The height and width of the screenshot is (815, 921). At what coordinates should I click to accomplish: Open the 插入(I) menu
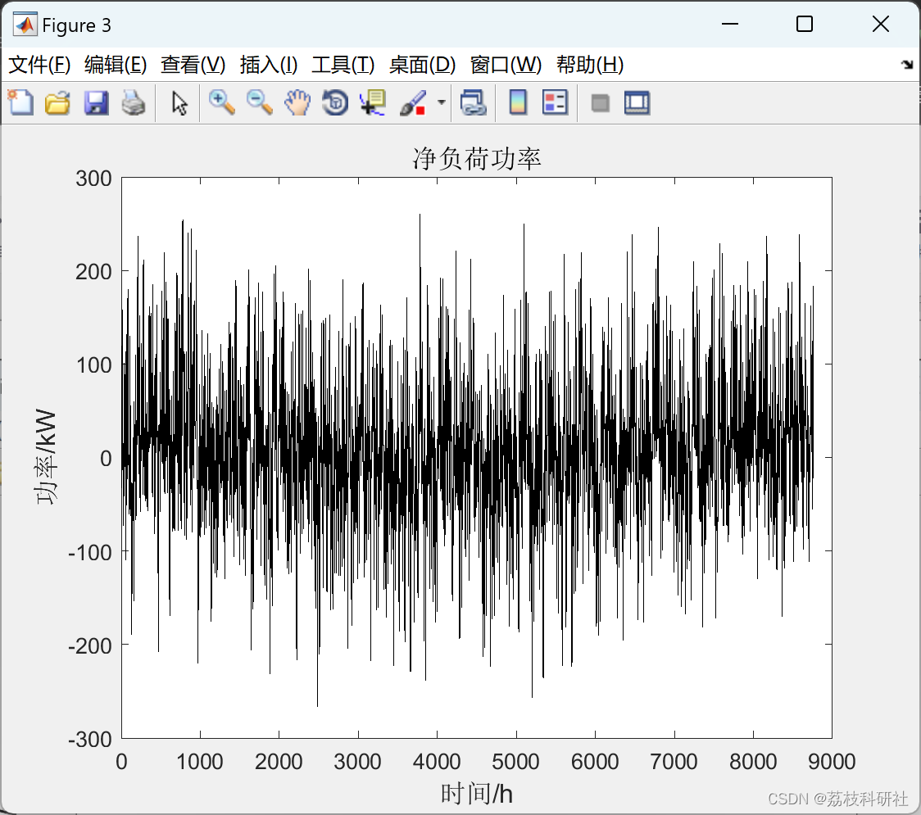click(269, 65)
